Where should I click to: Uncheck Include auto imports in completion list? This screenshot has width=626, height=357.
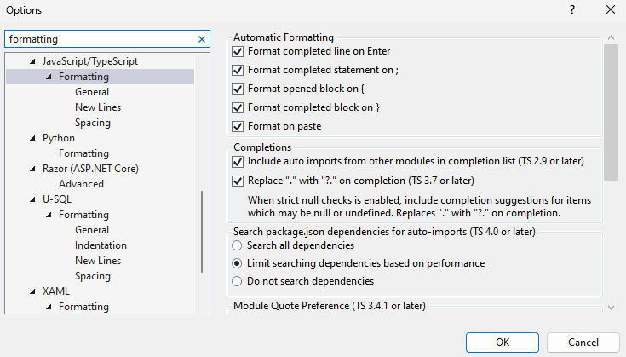point(238,161)
